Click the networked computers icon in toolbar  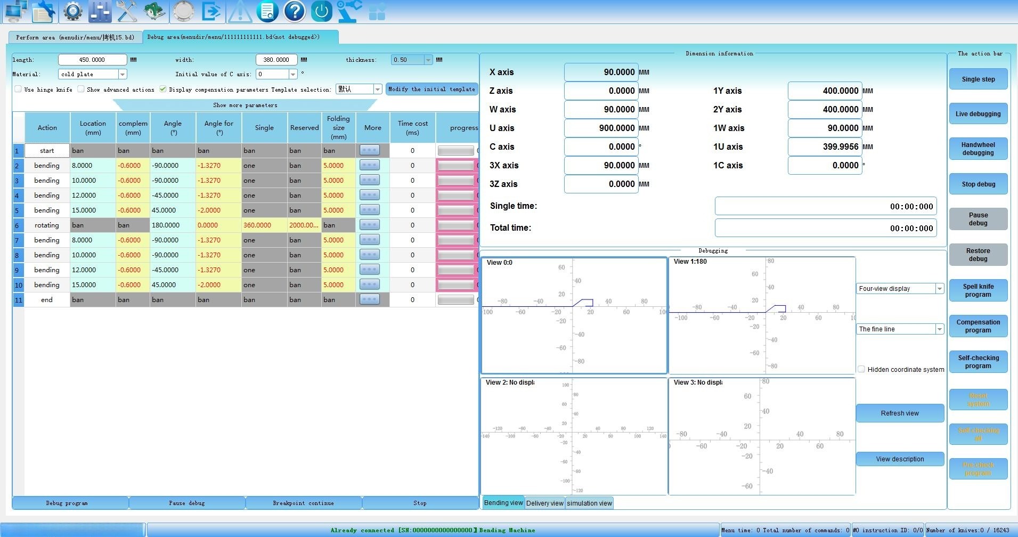pyautogui.click(x=15, y=11)
